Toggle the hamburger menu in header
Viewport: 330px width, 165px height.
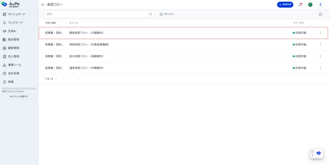click(x=43, y=5)
